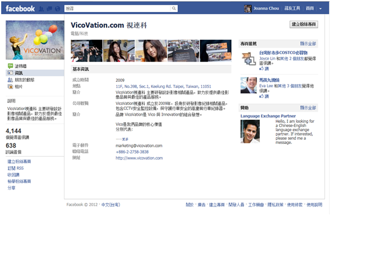
Task: Click the search magnifier button
Action: pos(174,8)
